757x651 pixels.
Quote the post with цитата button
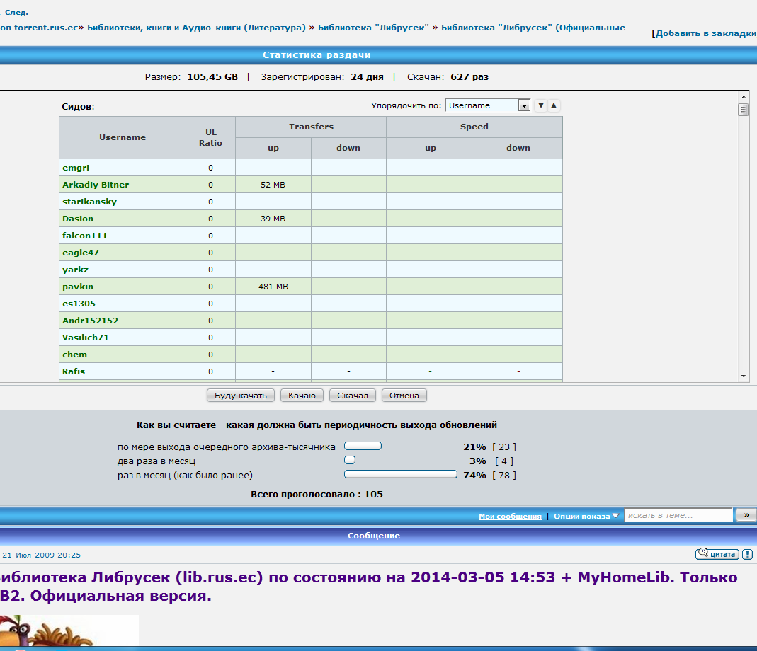tap(717, 554)
